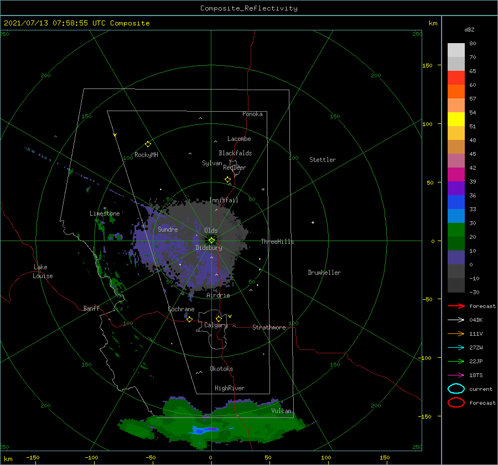This screenshot has height=465, width=498.
Task: Select the red 65 dBZ color swatch
Action: (x=456, y=78)
